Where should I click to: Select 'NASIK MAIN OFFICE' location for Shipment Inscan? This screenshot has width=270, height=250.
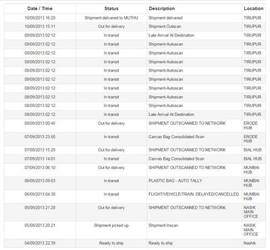(251, 230)
